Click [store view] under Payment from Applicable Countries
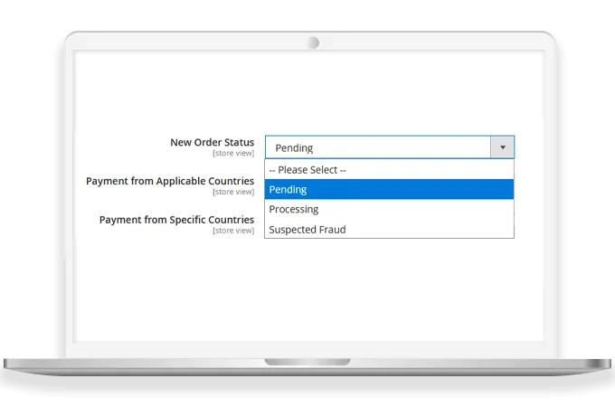Viewport: 615px width, 407px height. click(x=233, y=192)
